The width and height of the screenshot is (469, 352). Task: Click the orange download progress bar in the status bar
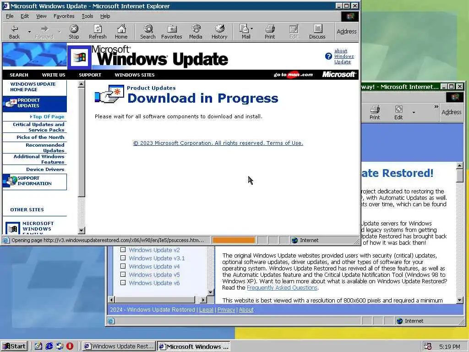pos(234,240)
